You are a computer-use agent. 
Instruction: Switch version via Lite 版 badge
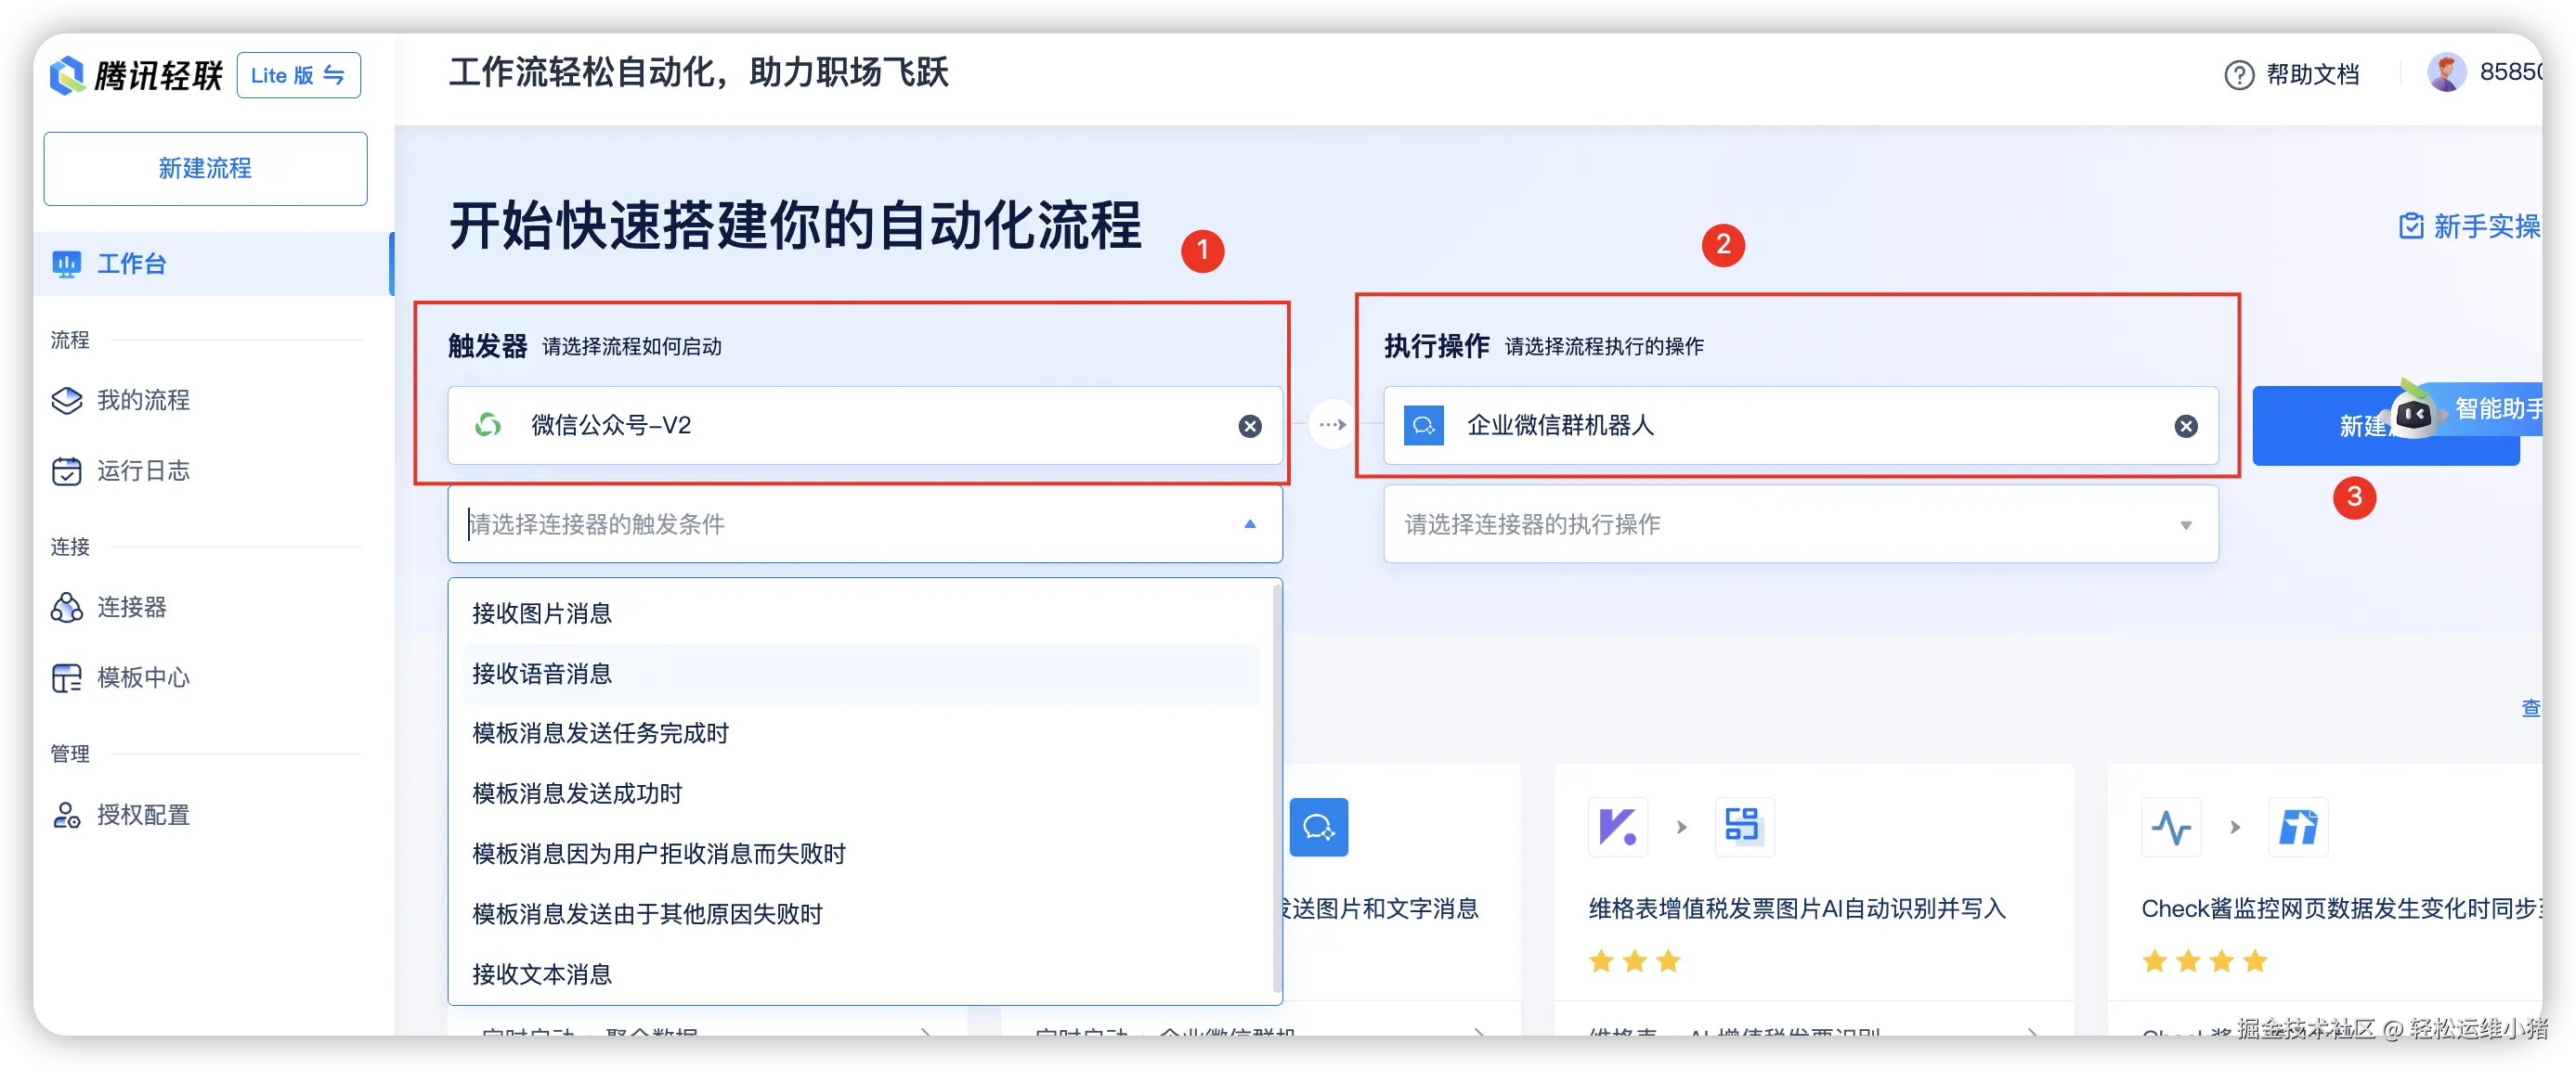298,76
